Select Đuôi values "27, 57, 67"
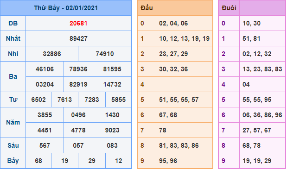Viewport: 287px width, 169px height. click(257, 130)
